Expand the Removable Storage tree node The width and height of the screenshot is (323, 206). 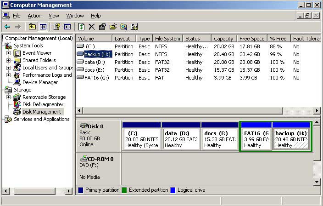coord(8,97)
